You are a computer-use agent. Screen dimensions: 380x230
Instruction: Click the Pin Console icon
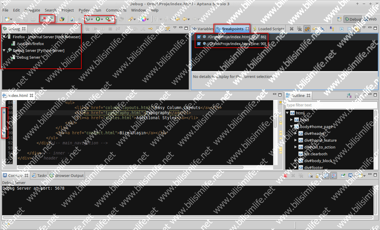(343, 175)
